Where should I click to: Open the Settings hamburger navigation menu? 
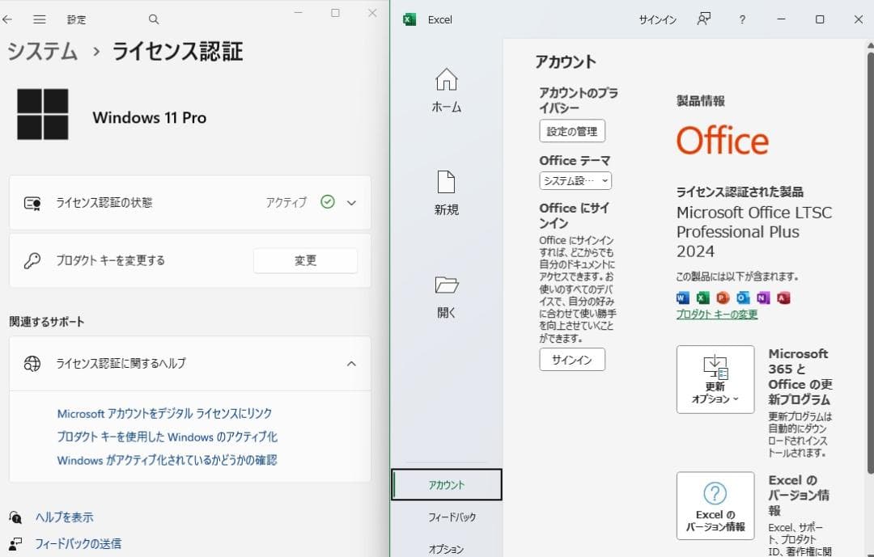[x=39, y=19]
